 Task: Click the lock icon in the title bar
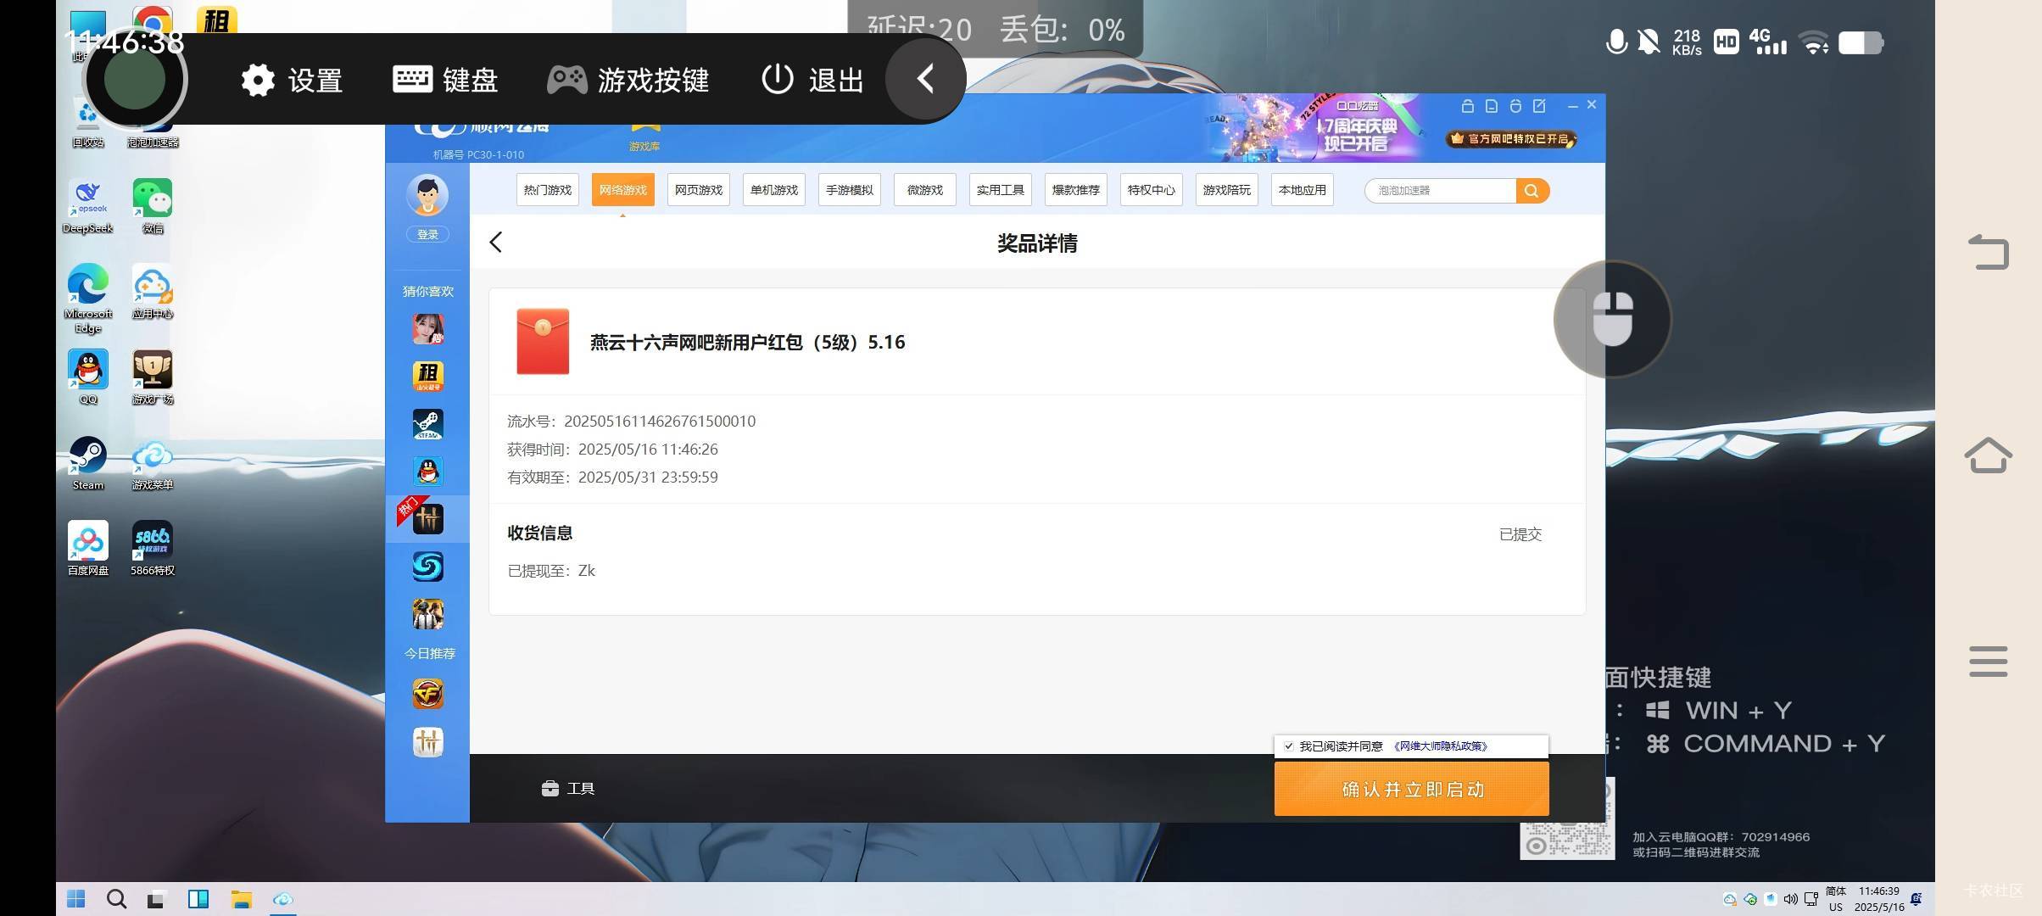tap(1467, 106)
